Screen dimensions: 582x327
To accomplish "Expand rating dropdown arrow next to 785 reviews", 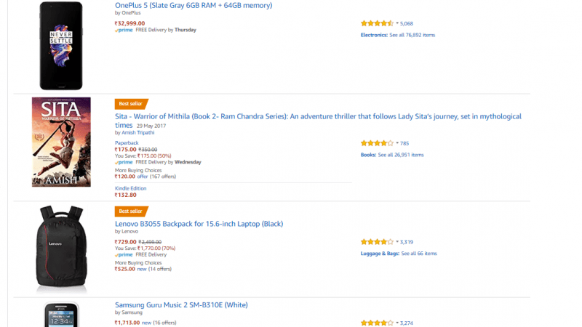I will click(x=397, y=143).
